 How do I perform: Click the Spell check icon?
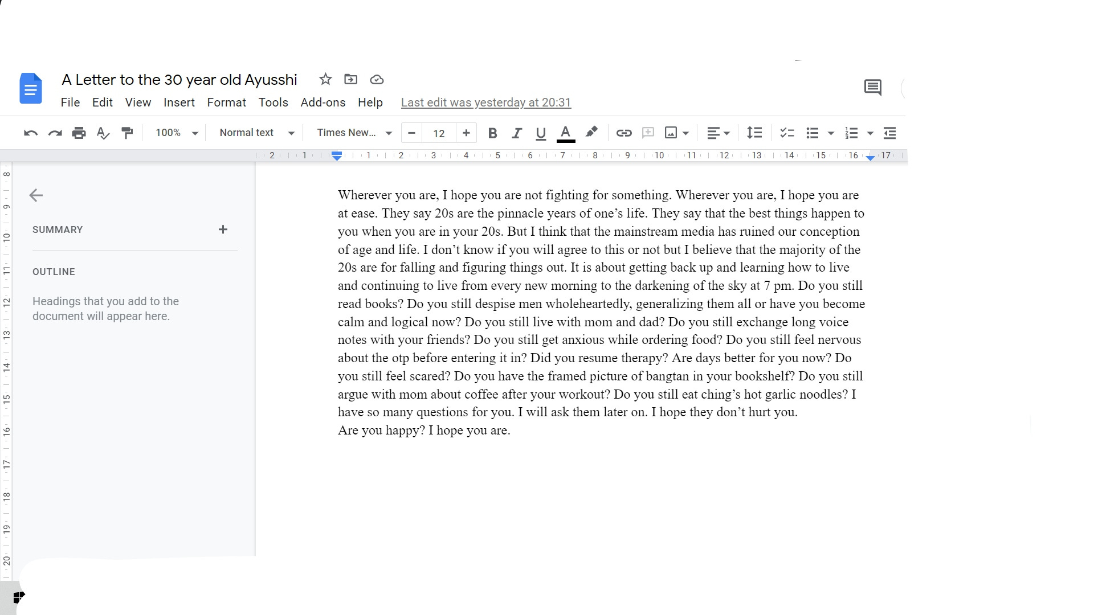103,133
